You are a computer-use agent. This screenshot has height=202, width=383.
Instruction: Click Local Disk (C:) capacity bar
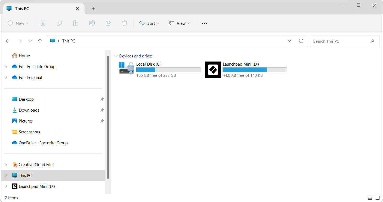168,70
